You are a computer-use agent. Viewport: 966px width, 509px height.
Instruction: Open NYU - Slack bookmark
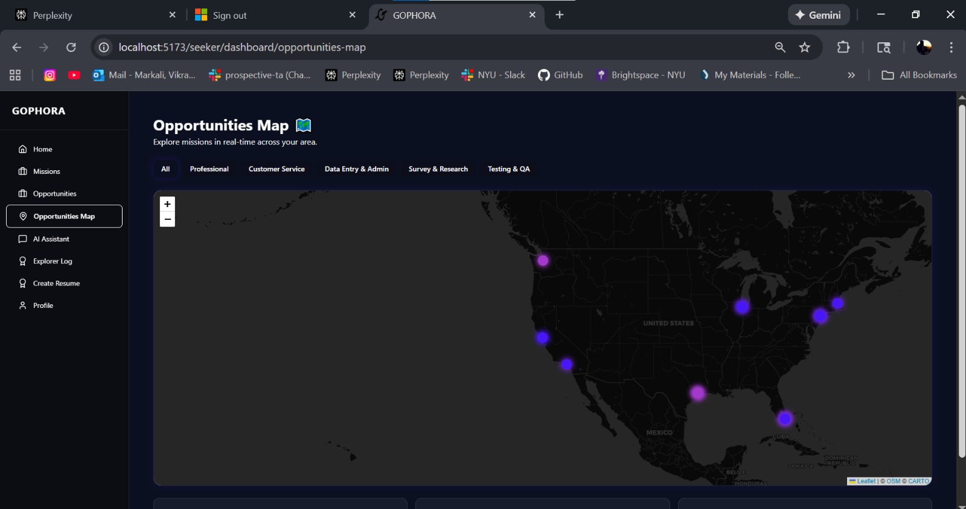(x=493, y=75)
